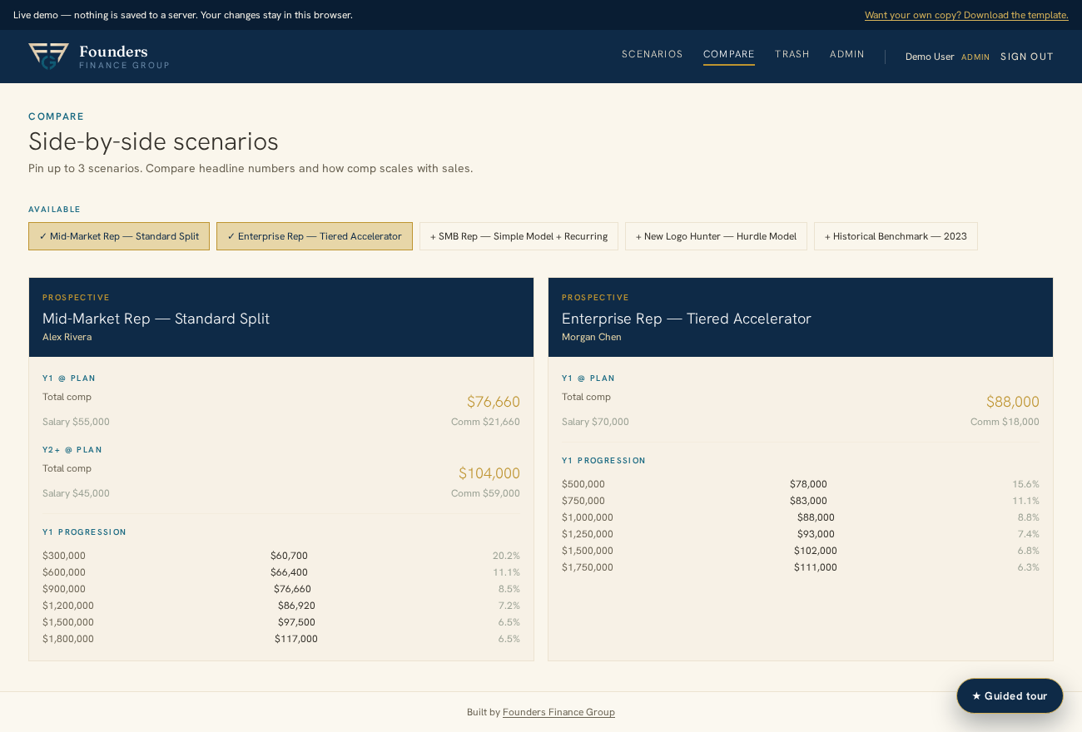This screenshot has height=732, width=1082.
Task: Click the Mid-Market Rep card title
Action: point(156,319)
